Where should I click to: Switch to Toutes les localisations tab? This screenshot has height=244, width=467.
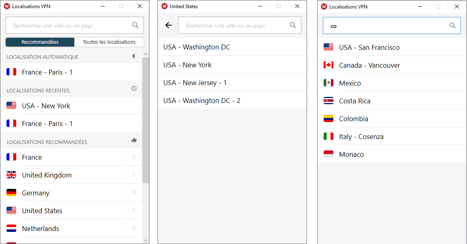click(x=109, y=42)
